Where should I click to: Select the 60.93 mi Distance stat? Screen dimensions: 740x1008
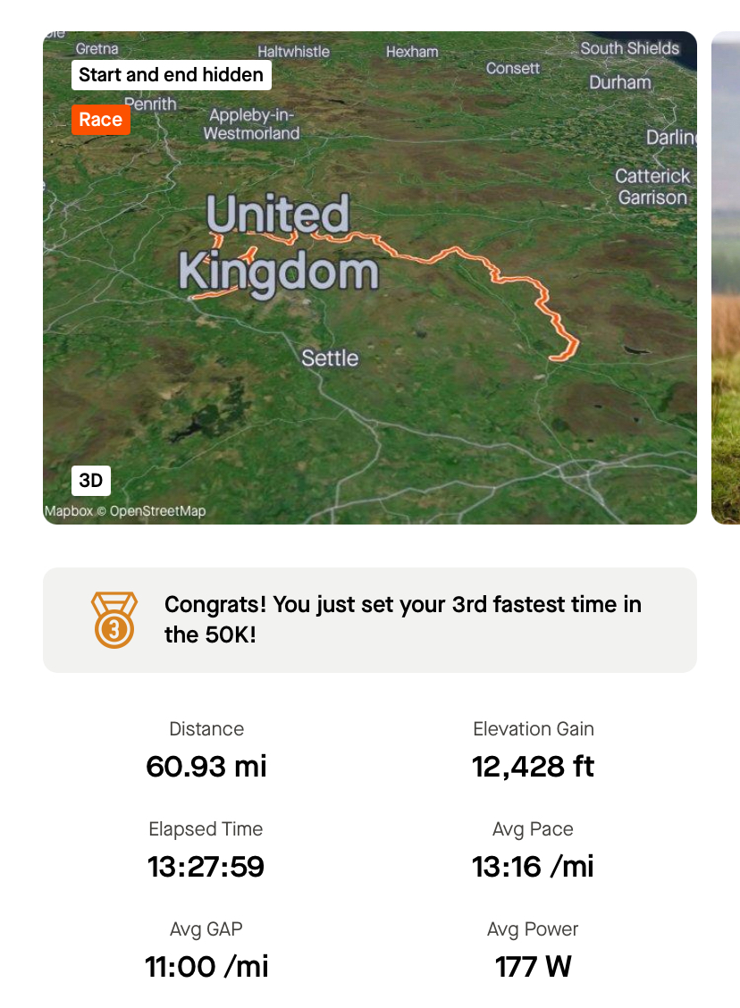206,767
